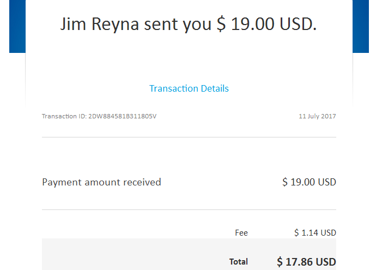Click the 19.00 figure in the headline
Viewport: 370px width, 270px height.
(253, 24)
